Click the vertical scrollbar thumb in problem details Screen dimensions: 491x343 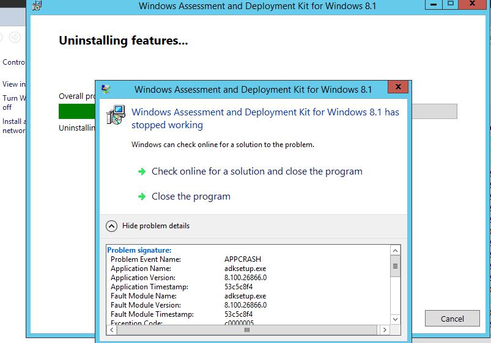(395, 266)
